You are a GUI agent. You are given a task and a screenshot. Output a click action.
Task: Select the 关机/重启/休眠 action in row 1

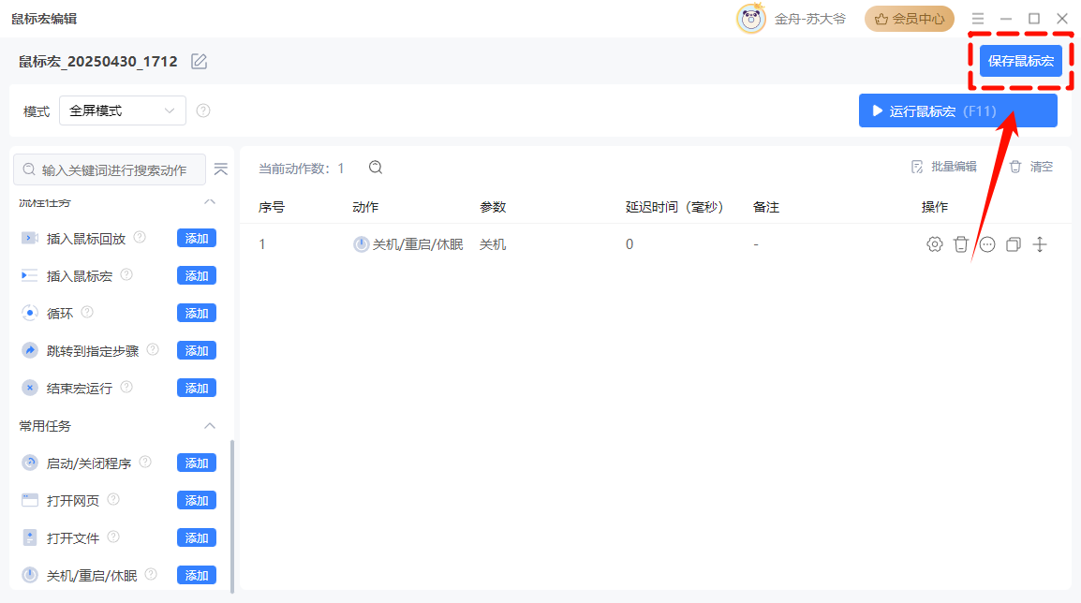coord(408,244)
